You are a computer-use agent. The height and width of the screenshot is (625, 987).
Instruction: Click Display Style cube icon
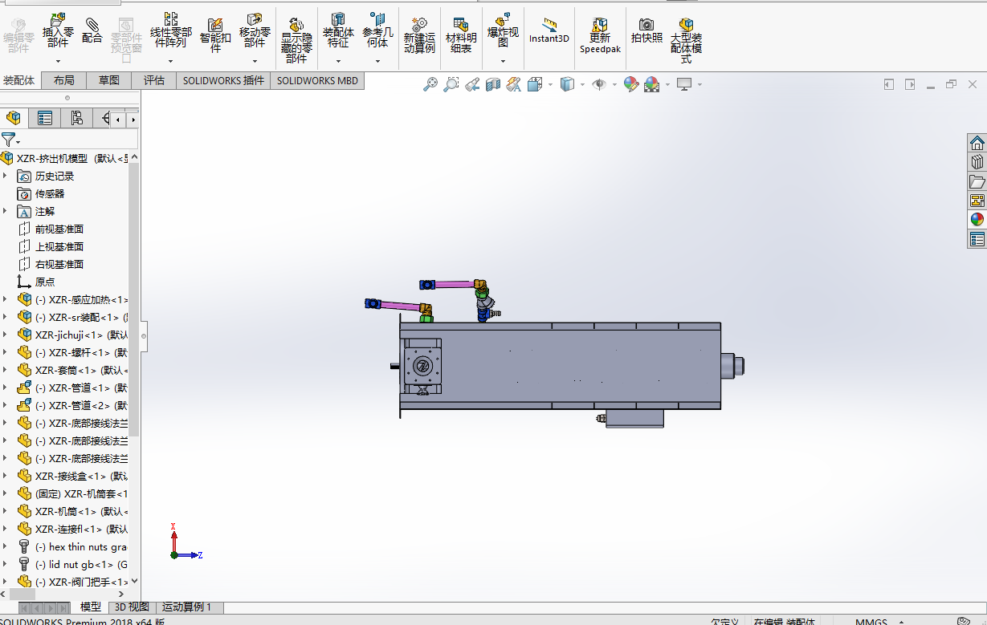pos(567,83)
